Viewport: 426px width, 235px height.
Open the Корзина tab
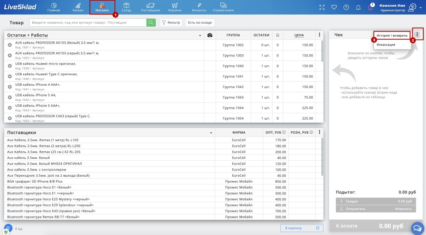pos(175,7)
